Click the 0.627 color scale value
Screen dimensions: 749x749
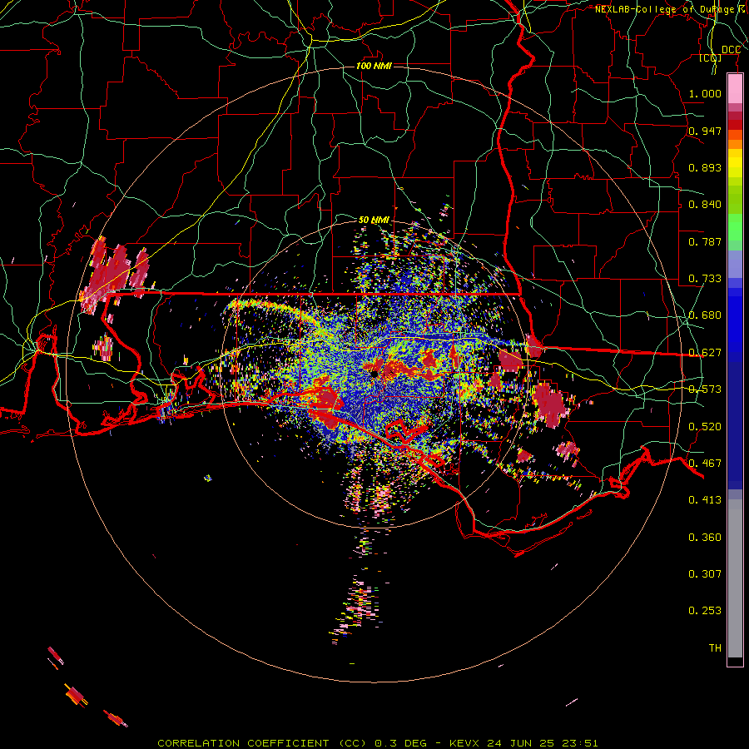click(705, 353)
